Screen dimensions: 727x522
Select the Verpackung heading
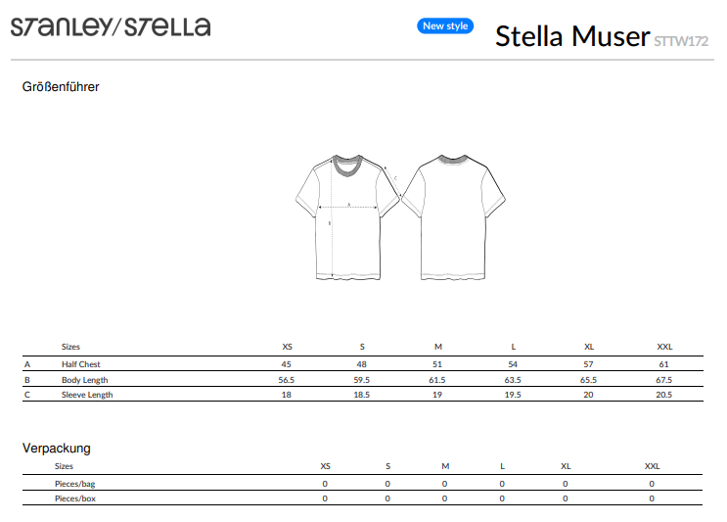click(x=57, y=449)
